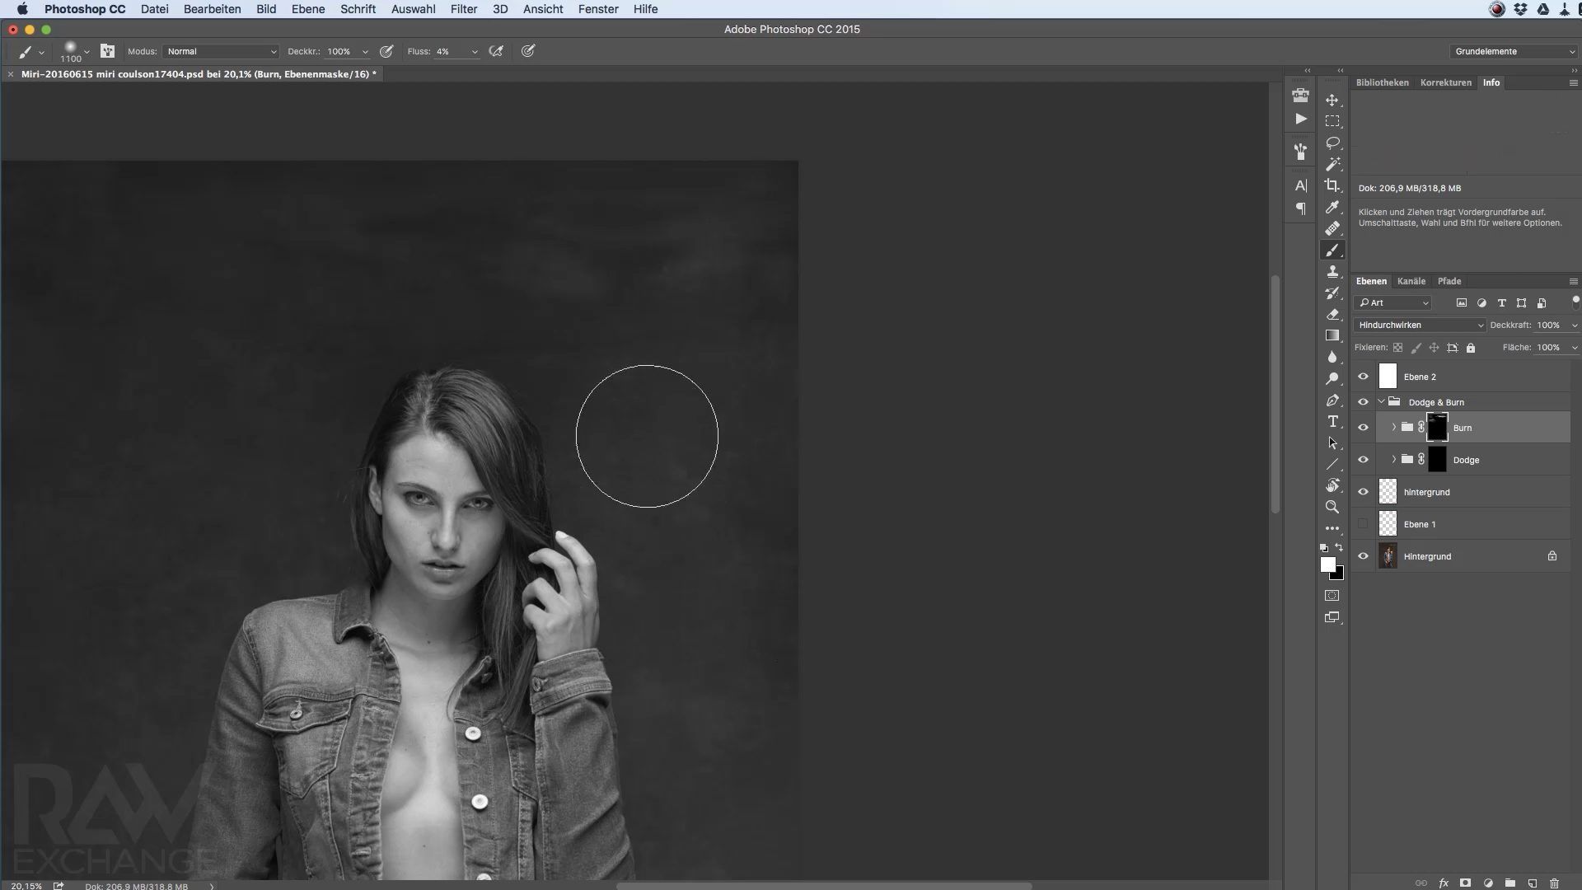Select the Eraser tool
The image size is (1582, 890).
(x=1332, y=314)
